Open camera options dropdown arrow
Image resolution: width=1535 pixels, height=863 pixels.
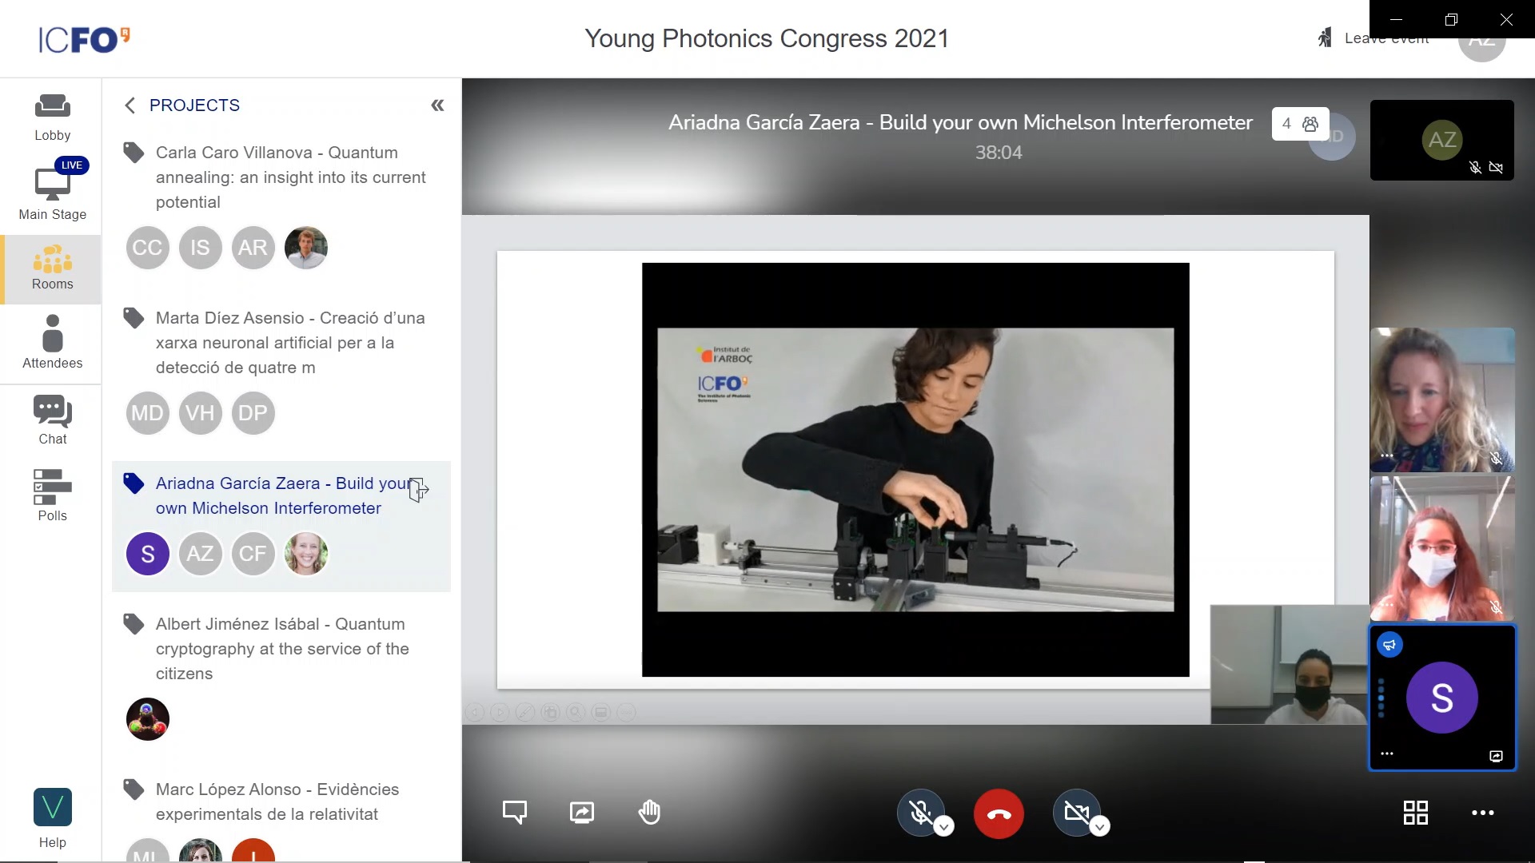1100,827
